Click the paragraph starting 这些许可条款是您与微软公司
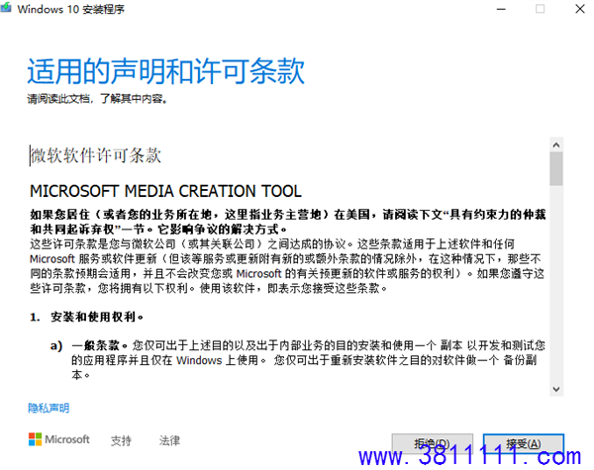This screenshot has width=594, height=470. tap(287, 266)
